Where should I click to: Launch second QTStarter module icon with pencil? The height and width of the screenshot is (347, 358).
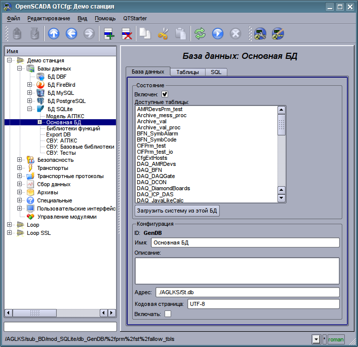(278, 34)
